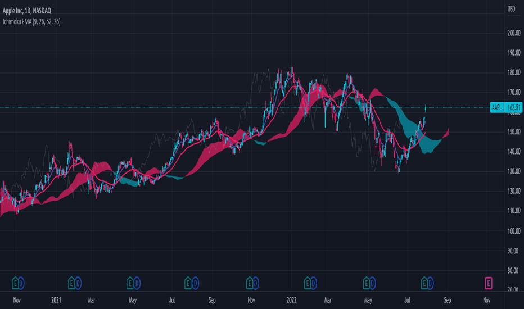Screen dimensions: 524x309
Task: Click the 130.00 price axis label
Action: pyautogui.click(x=514, y=171)
